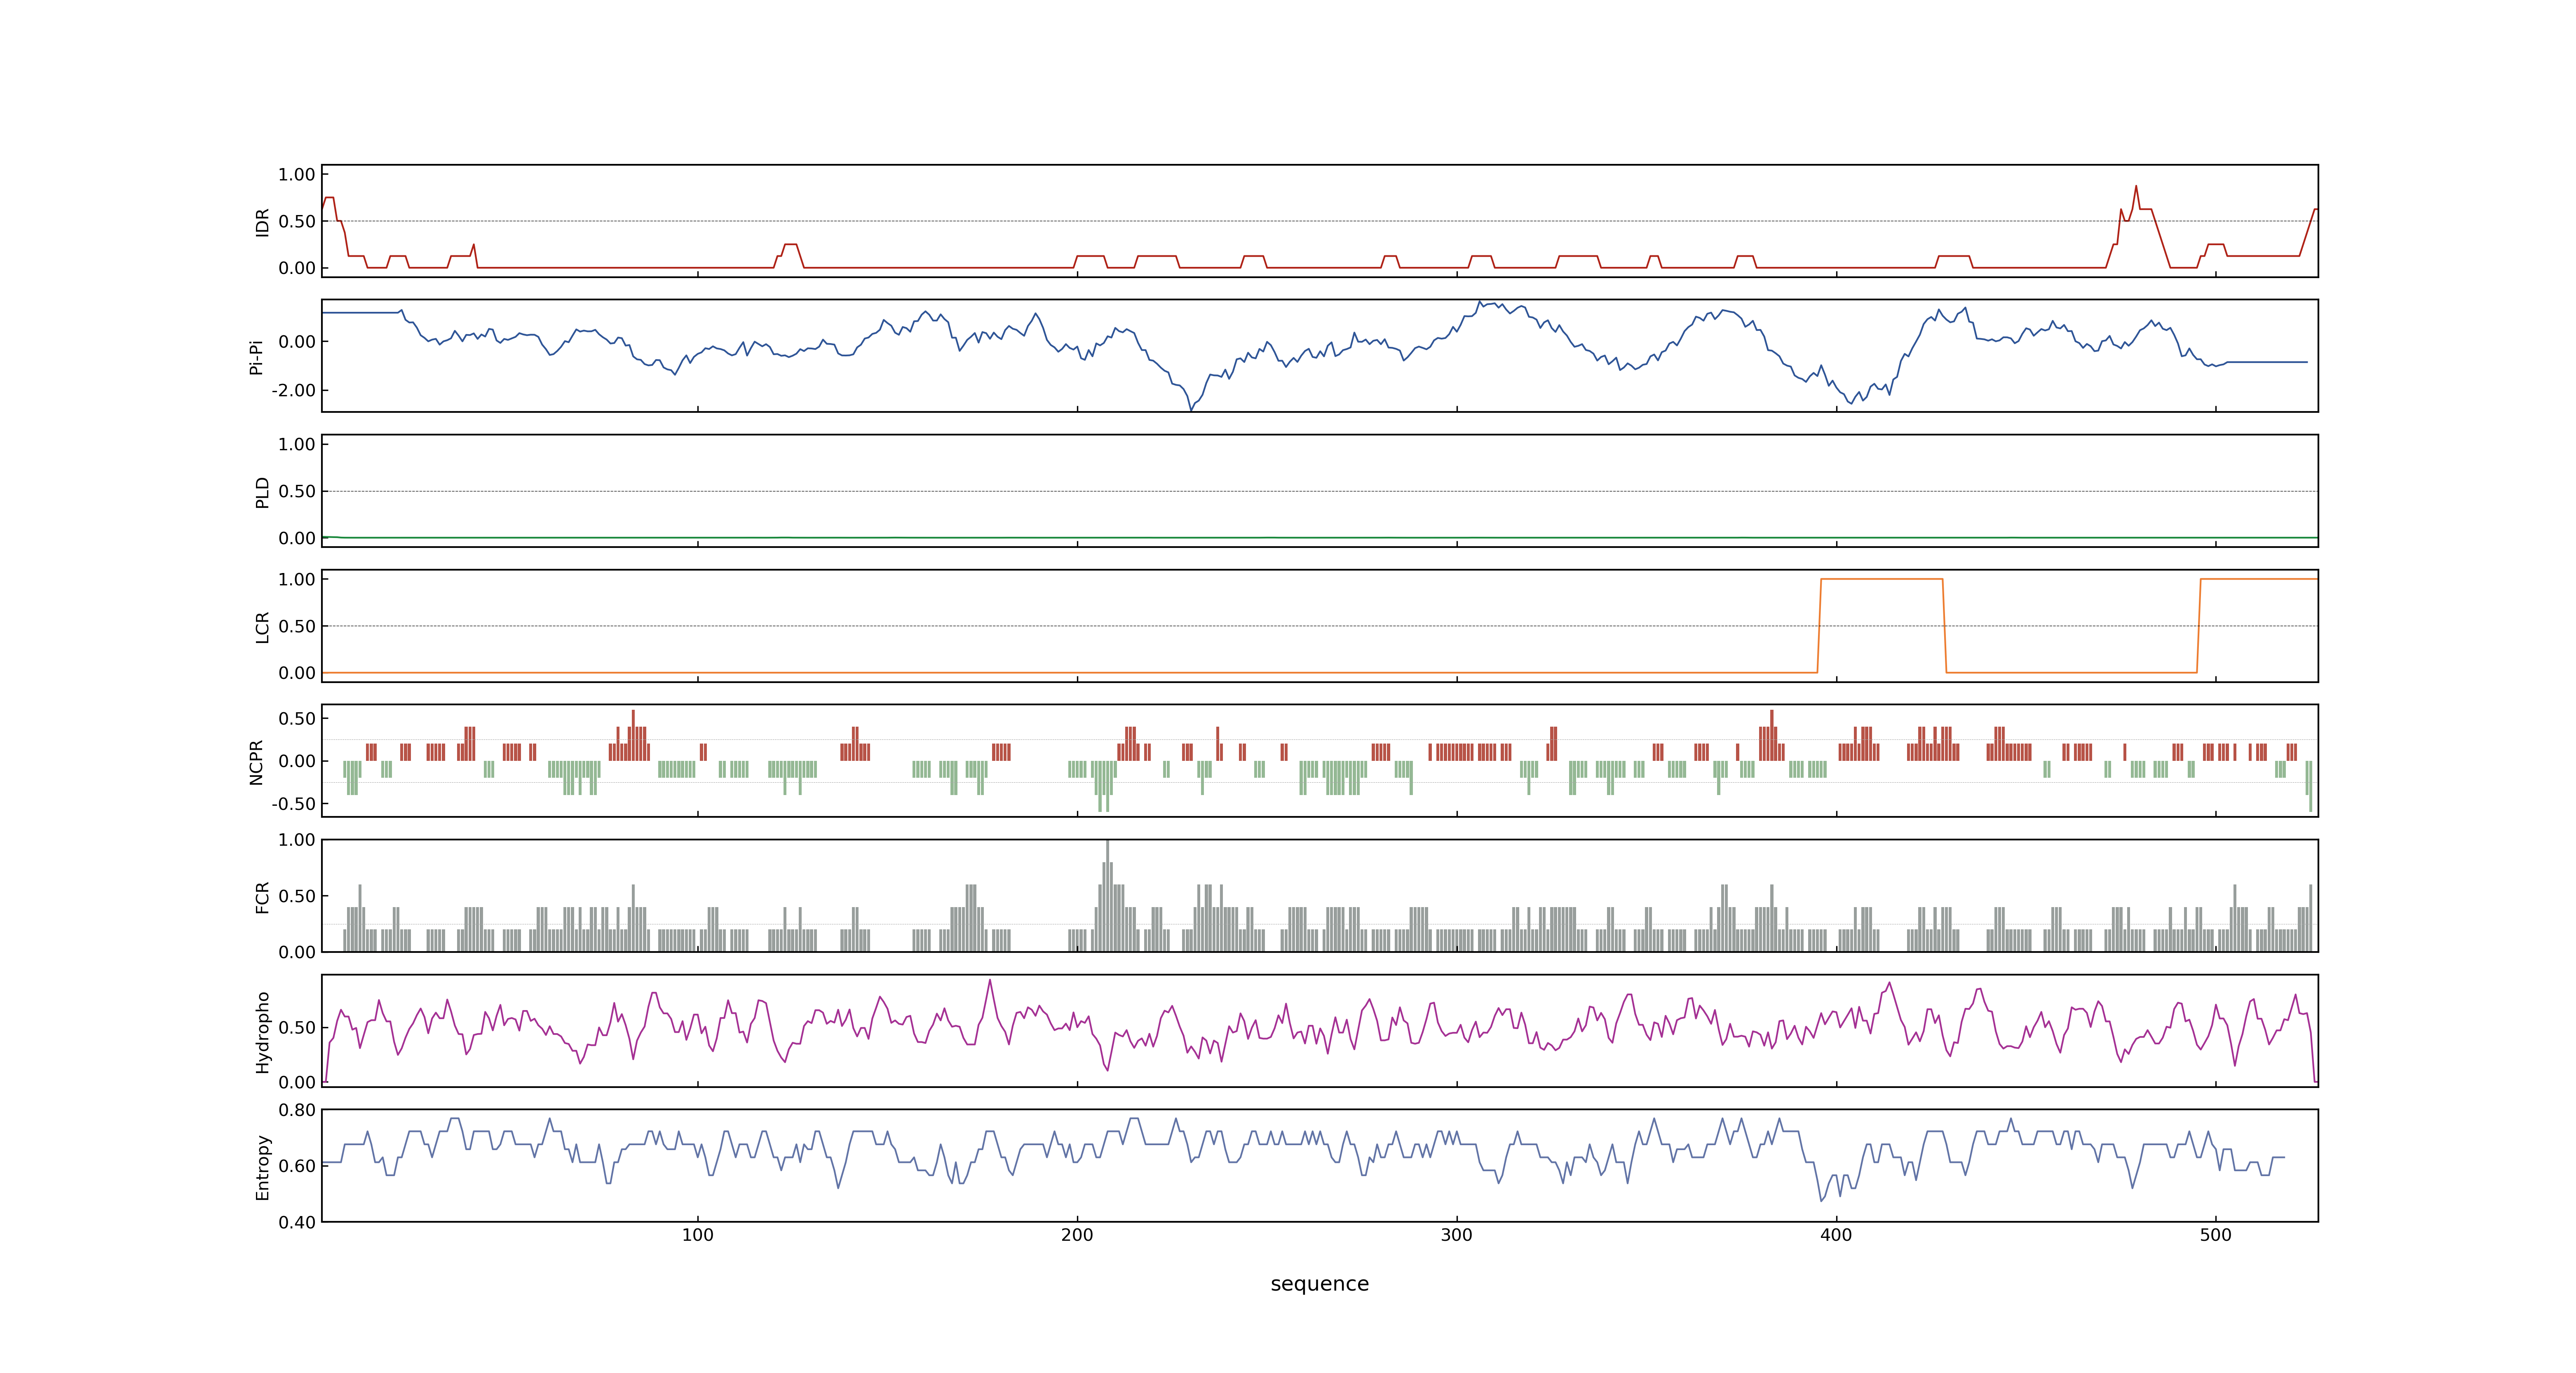Click the first LCR plateau near residue 410
Image resolution: width=2576 pixels, height=1373 pixels.
tap(1882, 580)
